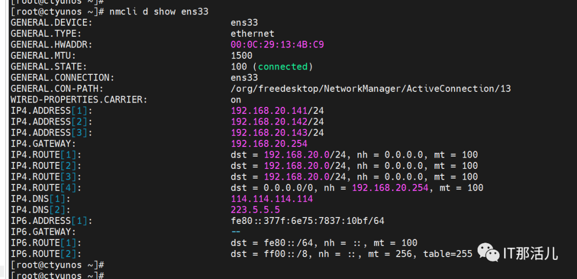Click the IP address 192.168.20.143/24
Viewport: 577px width, 279px height.
coord(277,133)
